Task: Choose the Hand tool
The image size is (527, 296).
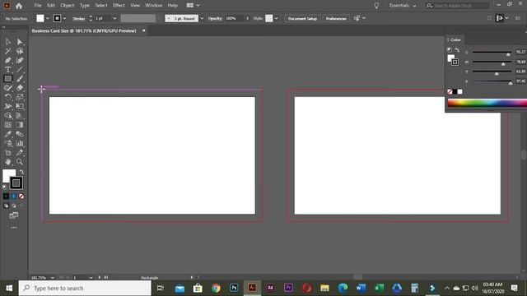Action: pyautogui.click(x=8, y=162)
